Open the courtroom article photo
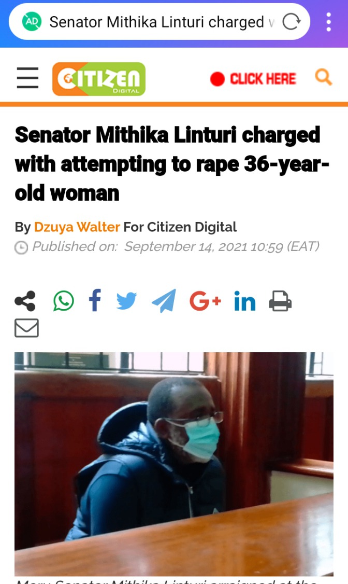Image resolution: width=348 pixels, height=584 pixels. (174, 464)
